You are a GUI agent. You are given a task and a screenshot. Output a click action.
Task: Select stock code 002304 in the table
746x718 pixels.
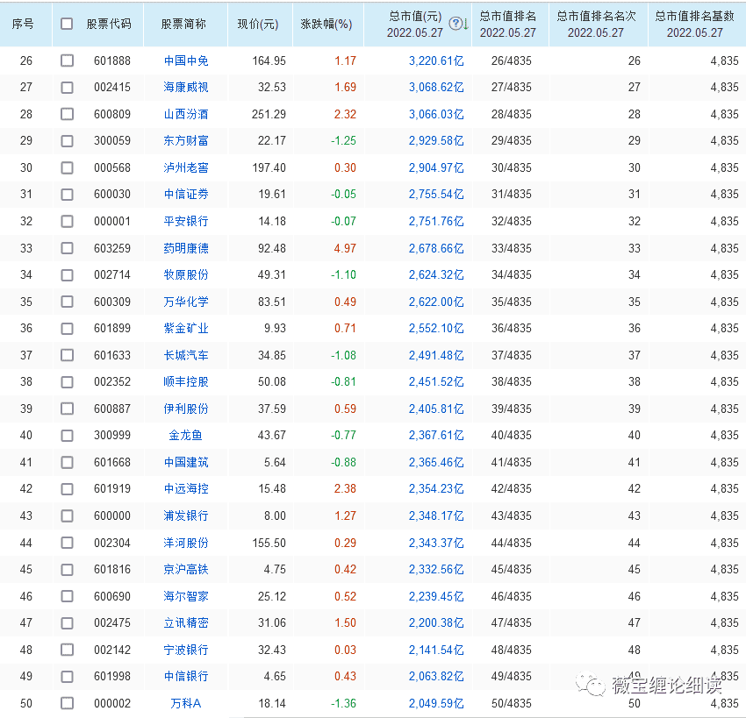coord(112,543)
